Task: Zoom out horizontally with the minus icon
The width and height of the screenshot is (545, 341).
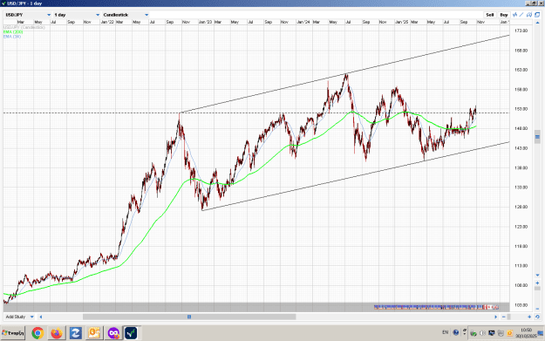Action: tap(504, 317)
